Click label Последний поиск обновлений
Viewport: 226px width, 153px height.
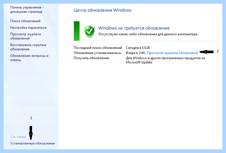[98, 48]
